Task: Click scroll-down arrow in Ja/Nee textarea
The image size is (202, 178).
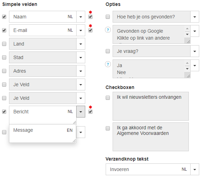Action: click(187, 69)
